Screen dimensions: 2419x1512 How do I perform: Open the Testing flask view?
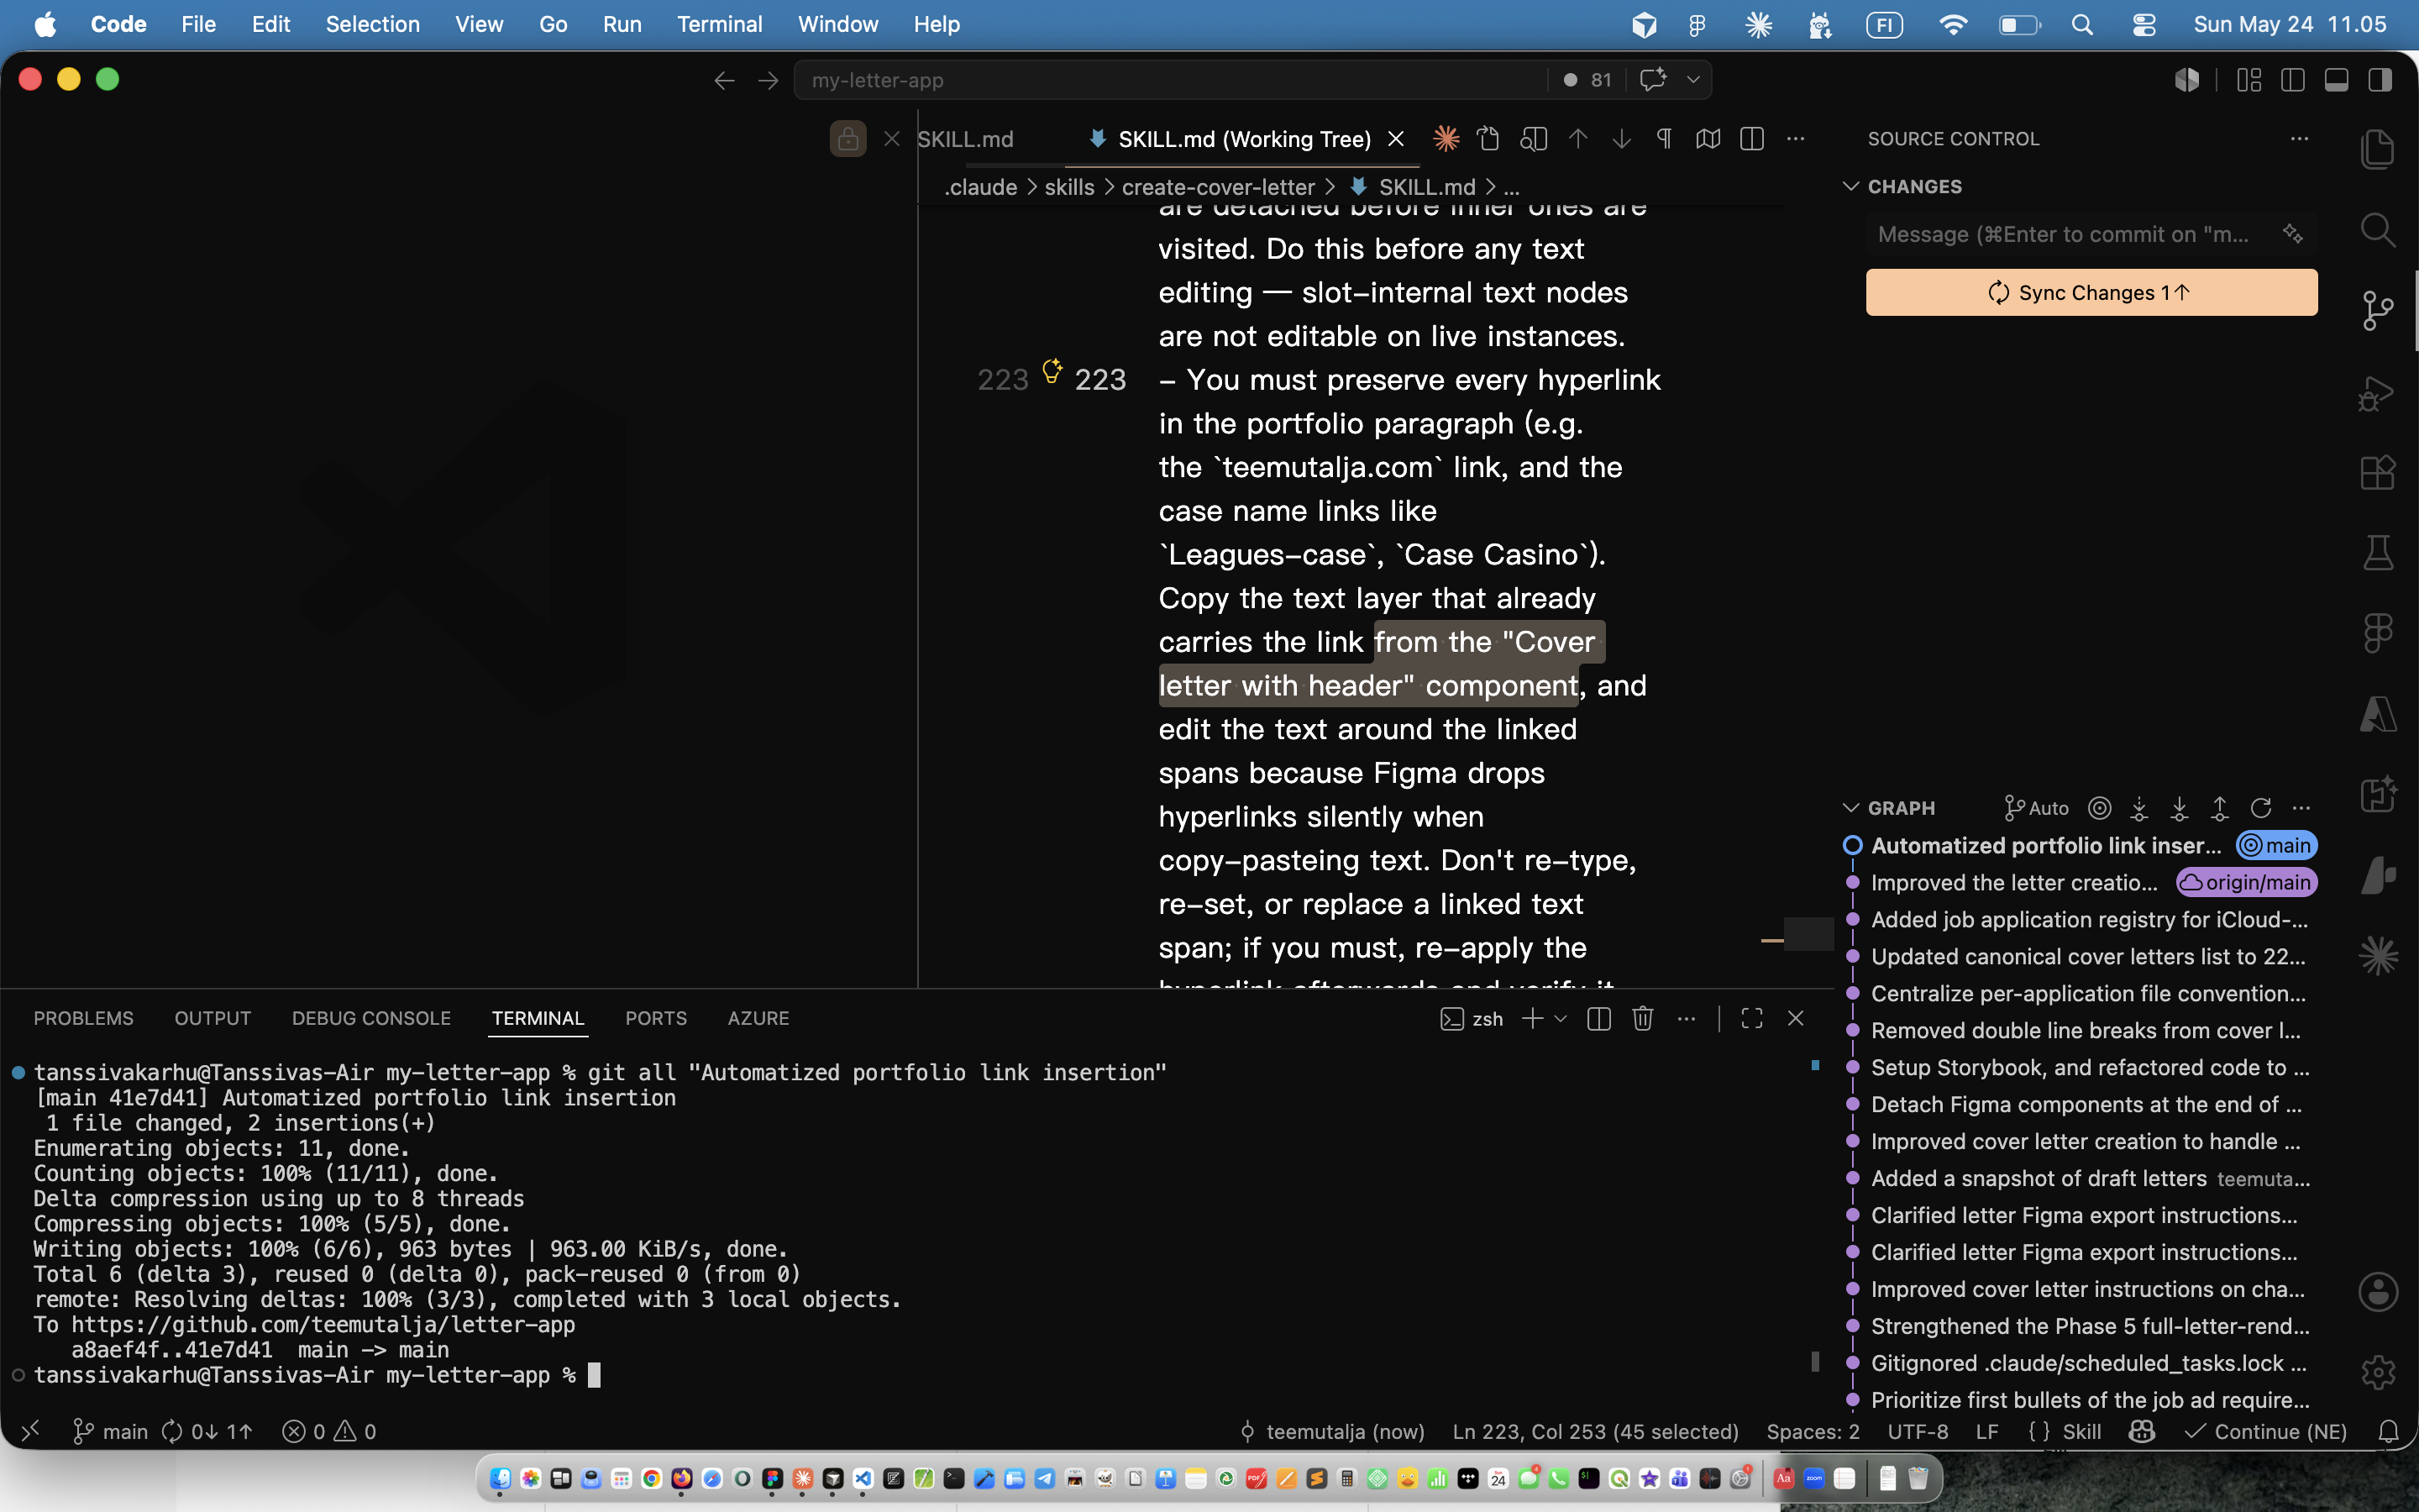(2377, 553)
